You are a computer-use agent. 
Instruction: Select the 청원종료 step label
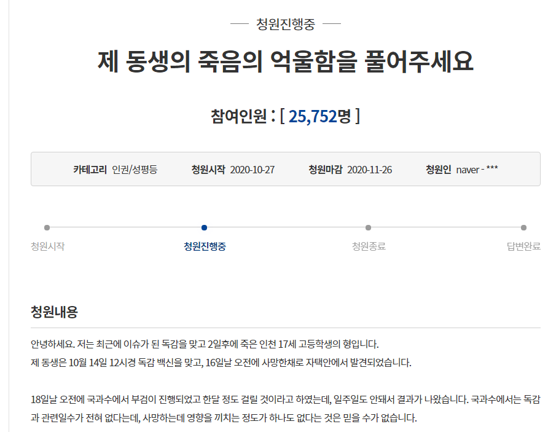(x=369, y=246)
